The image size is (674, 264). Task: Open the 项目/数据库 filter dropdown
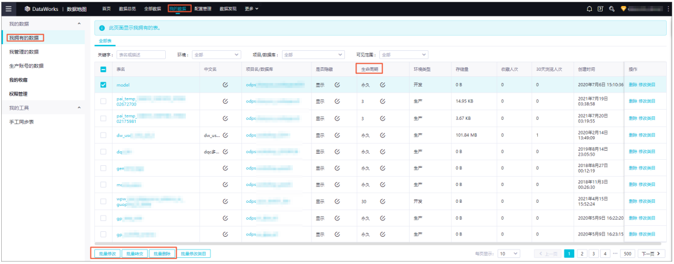[x=313, y=54]
